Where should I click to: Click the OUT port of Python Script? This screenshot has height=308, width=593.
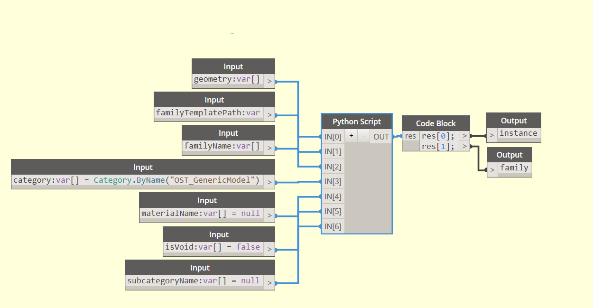click(381, 137)
